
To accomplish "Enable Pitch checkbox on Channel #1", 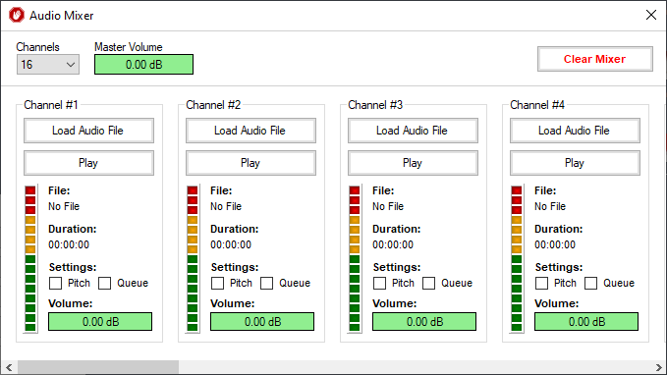I will [x=55, y=283].
